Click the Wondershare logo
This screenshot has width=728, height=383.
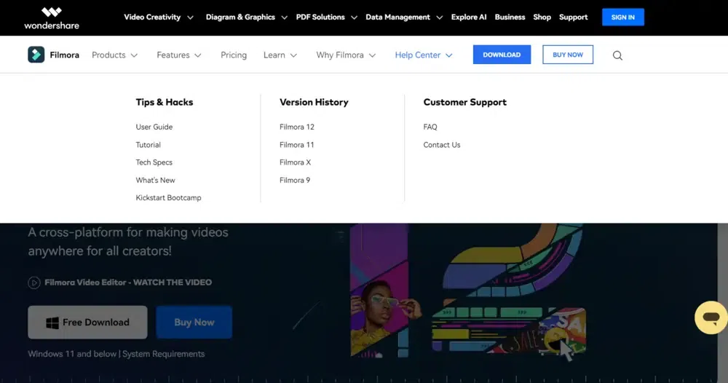(52, 17)
